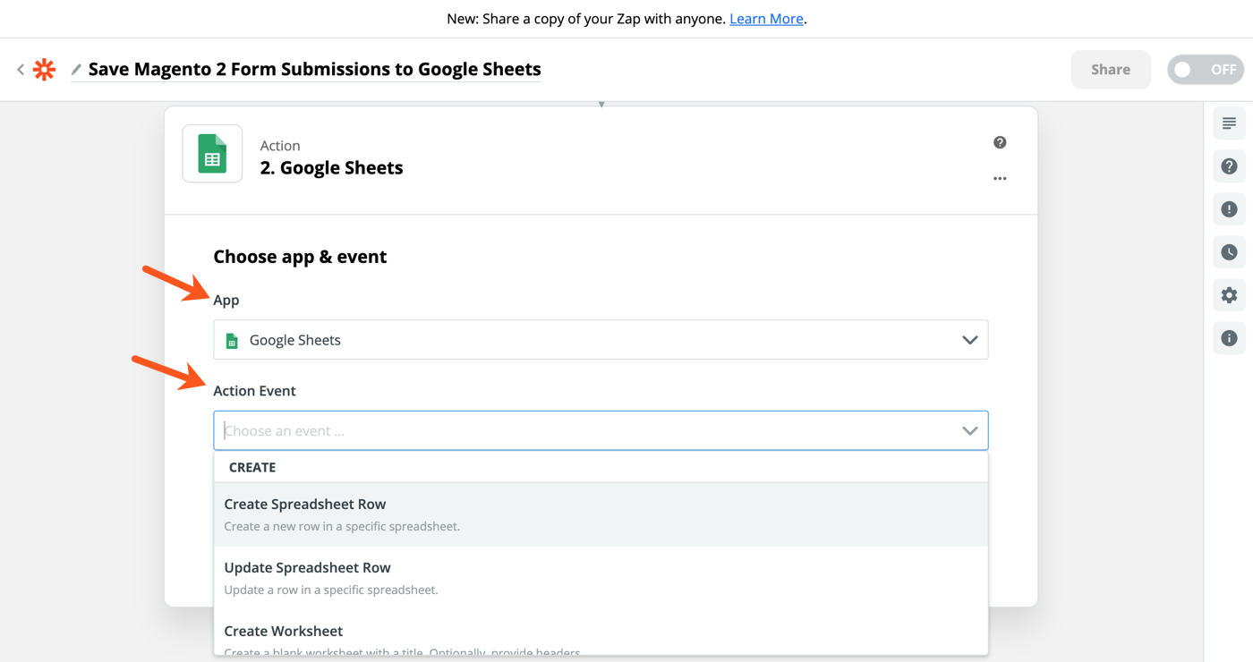Image resolution: width=1253 pixels, height=662 pixels.
Task: Open the help sidebar panel
Action: pos(1229,165)
